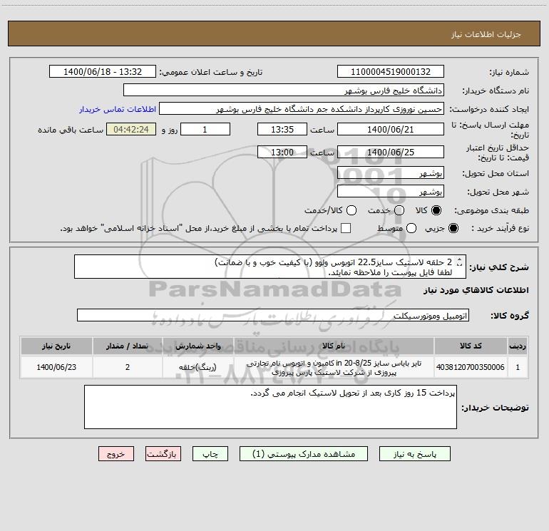Click the need date cell 1400/06/23

56,367
